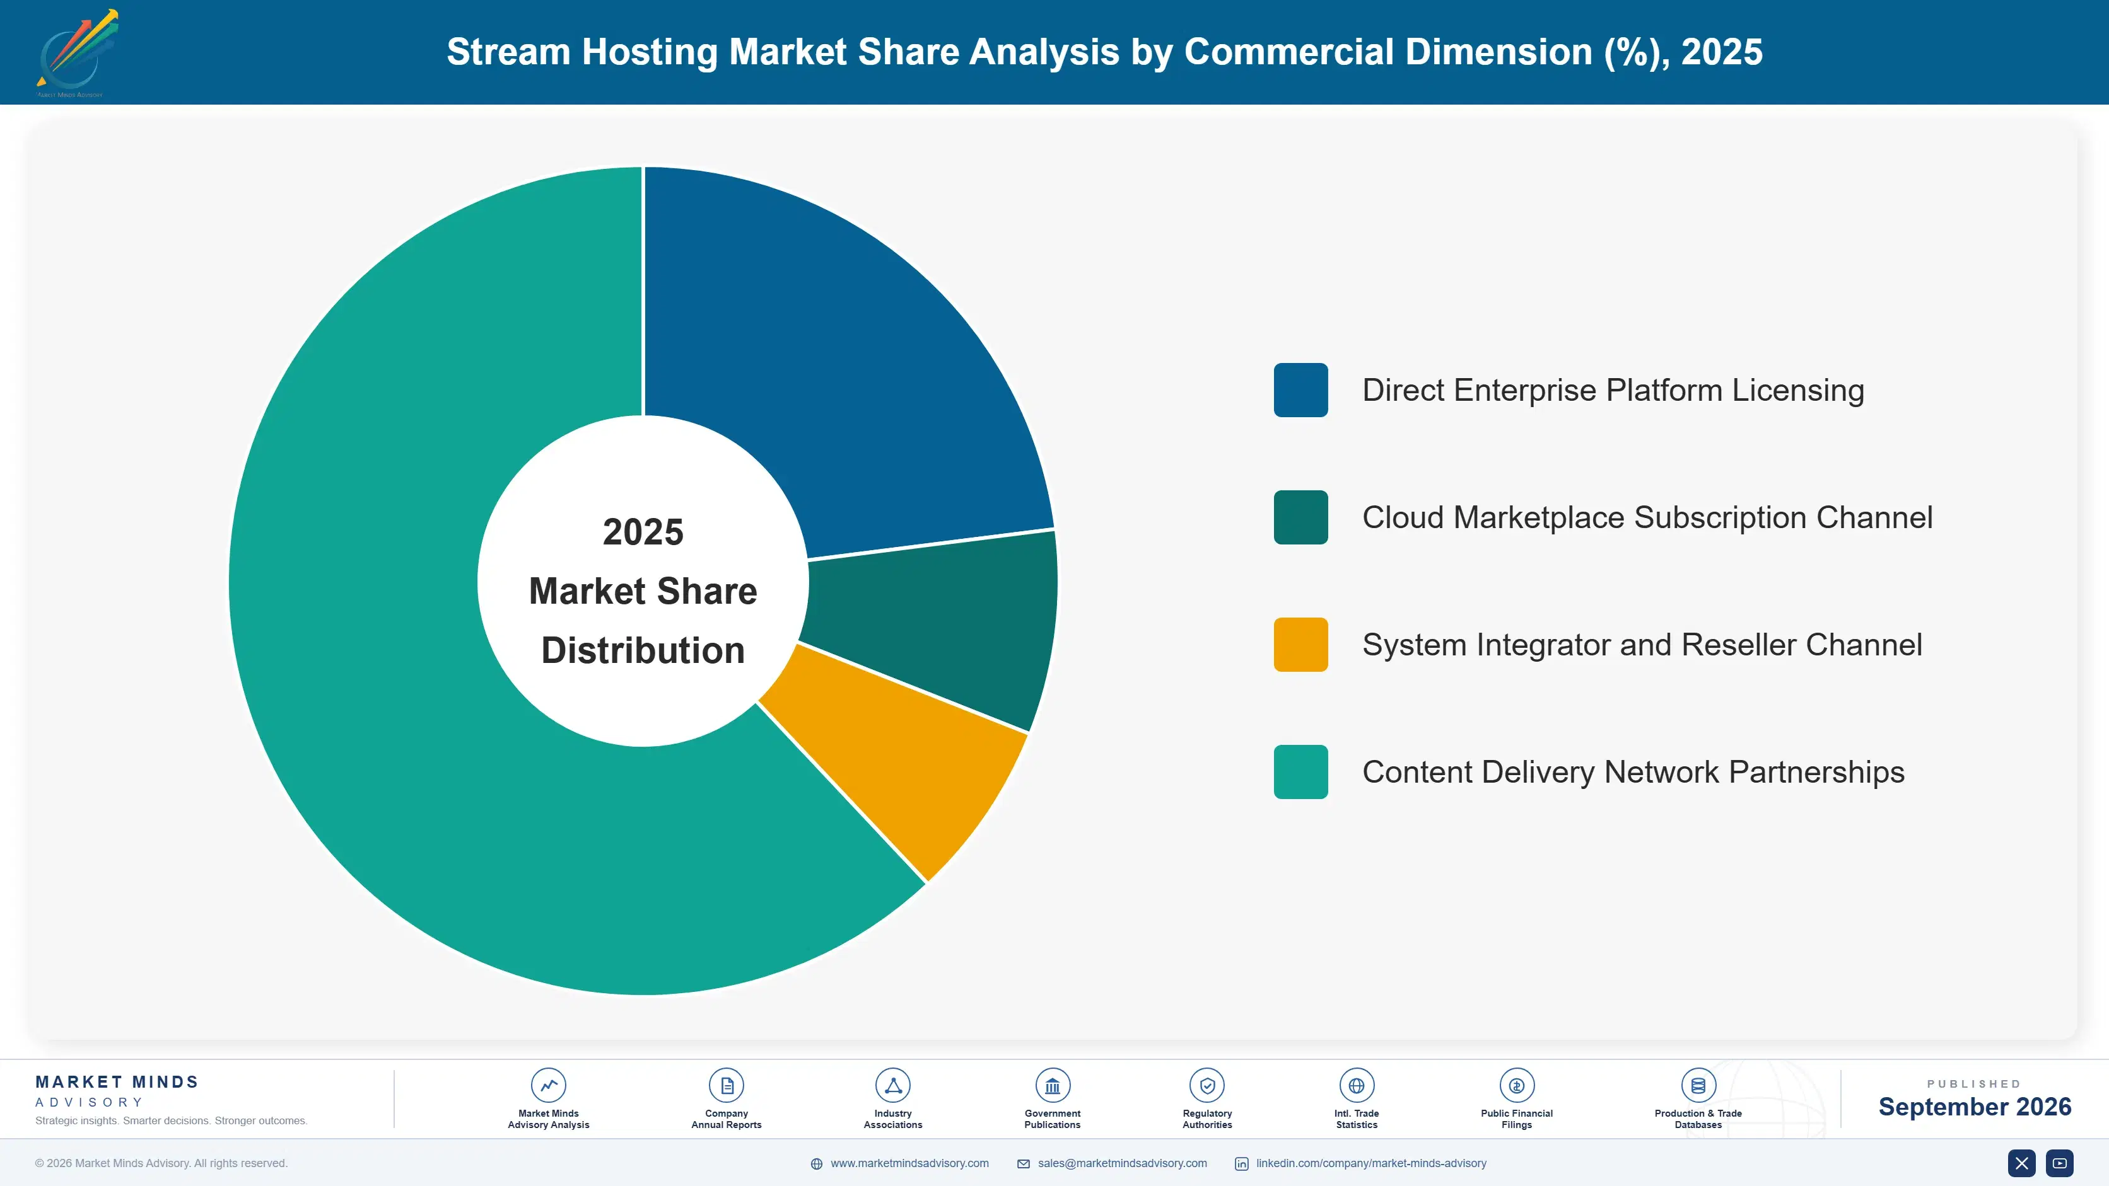Click the Production & Trade Databases label
Viewport: 2109px width, 1186px height.
(1698, 1119)
